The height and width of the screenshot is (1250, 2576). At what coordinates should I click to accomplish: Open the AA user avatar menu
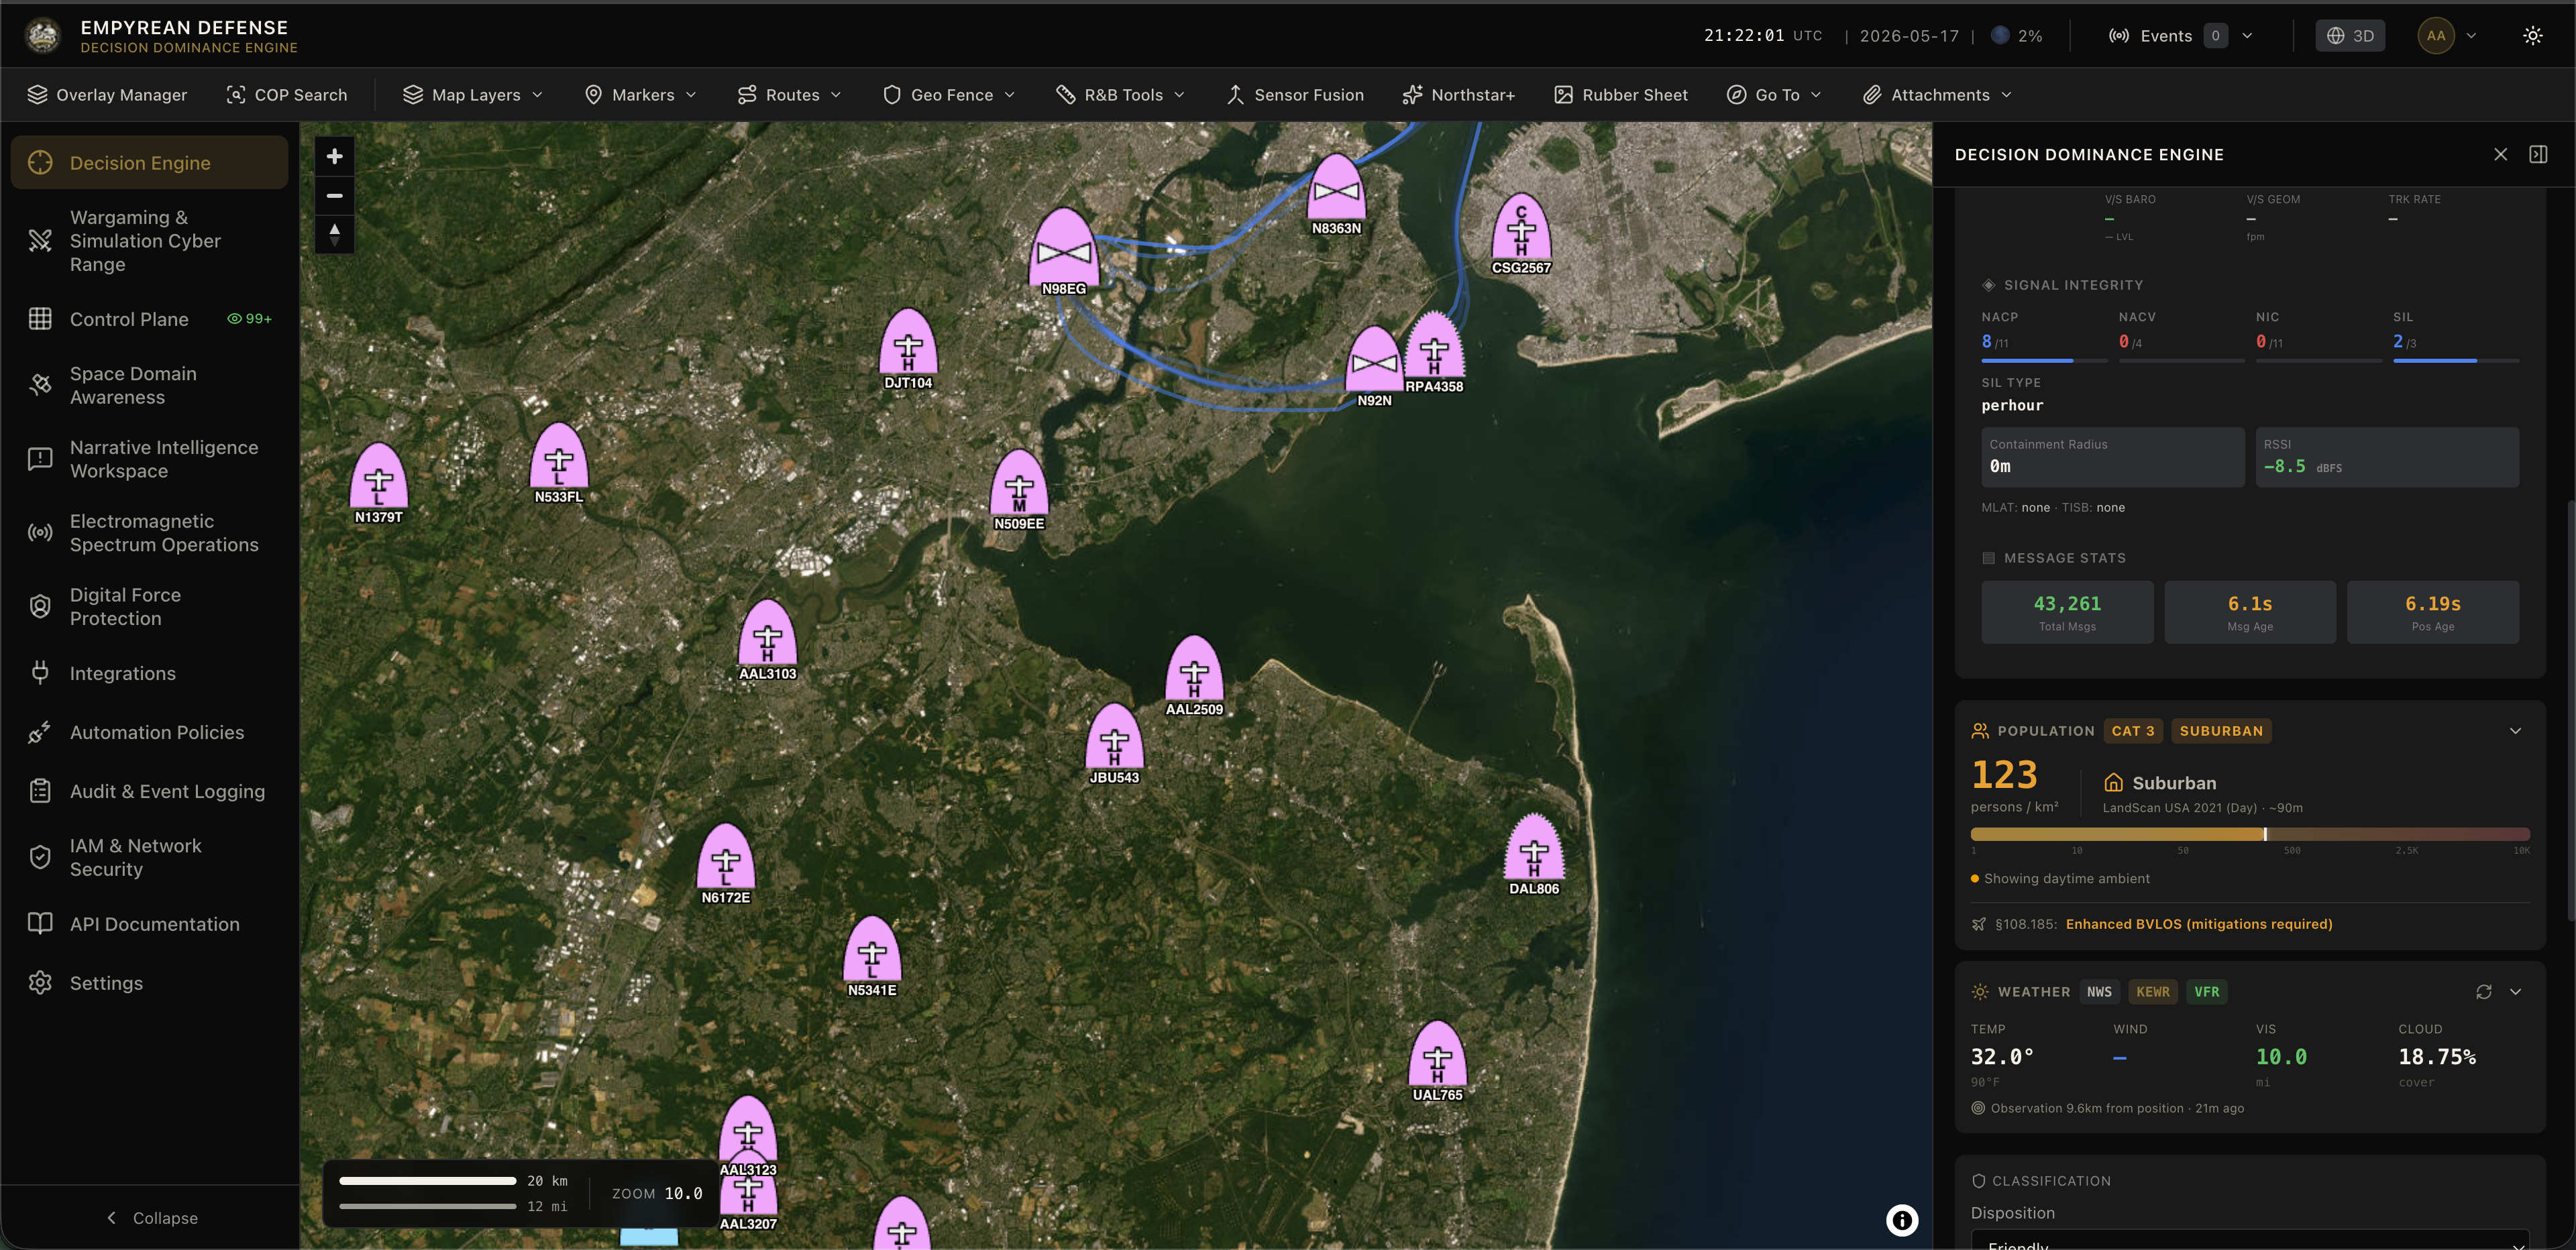pos(2446,36)
